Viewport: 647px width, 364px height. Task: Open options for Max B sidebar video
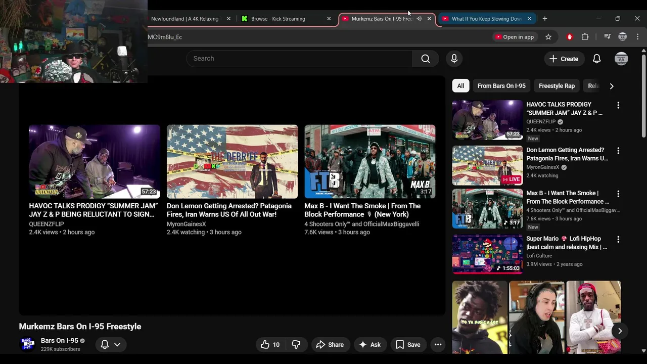618,194
